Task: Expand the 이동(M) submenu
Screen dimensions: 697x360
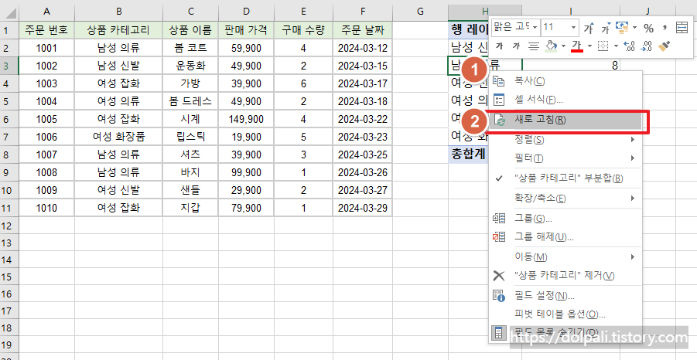Action: point(565,256)
